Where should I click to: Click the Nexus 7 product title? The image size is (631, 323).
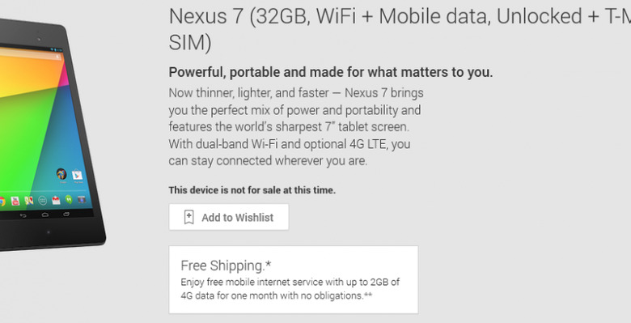click(400, 30)
